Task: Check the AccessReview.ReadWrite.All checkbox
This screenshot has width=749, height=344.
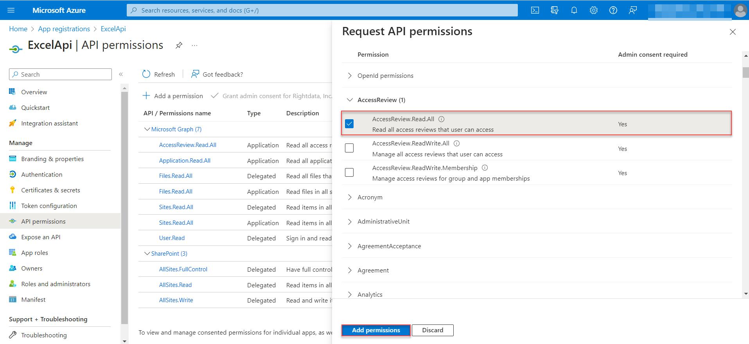Action: [349, 148]
